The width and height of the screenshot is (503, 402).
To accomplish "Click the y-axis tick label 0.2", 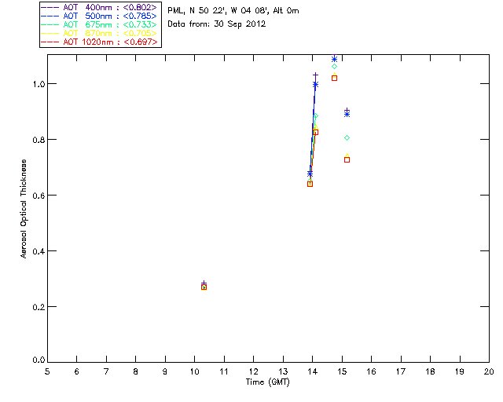I will 39,307.
